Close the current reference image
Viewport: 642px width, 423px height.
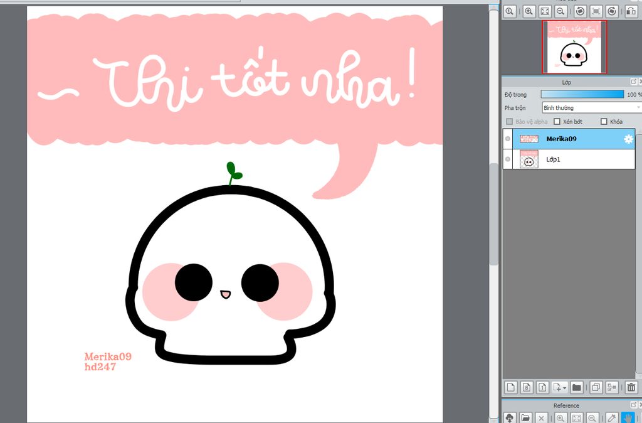pyautogui.click(x=541, y=418)
